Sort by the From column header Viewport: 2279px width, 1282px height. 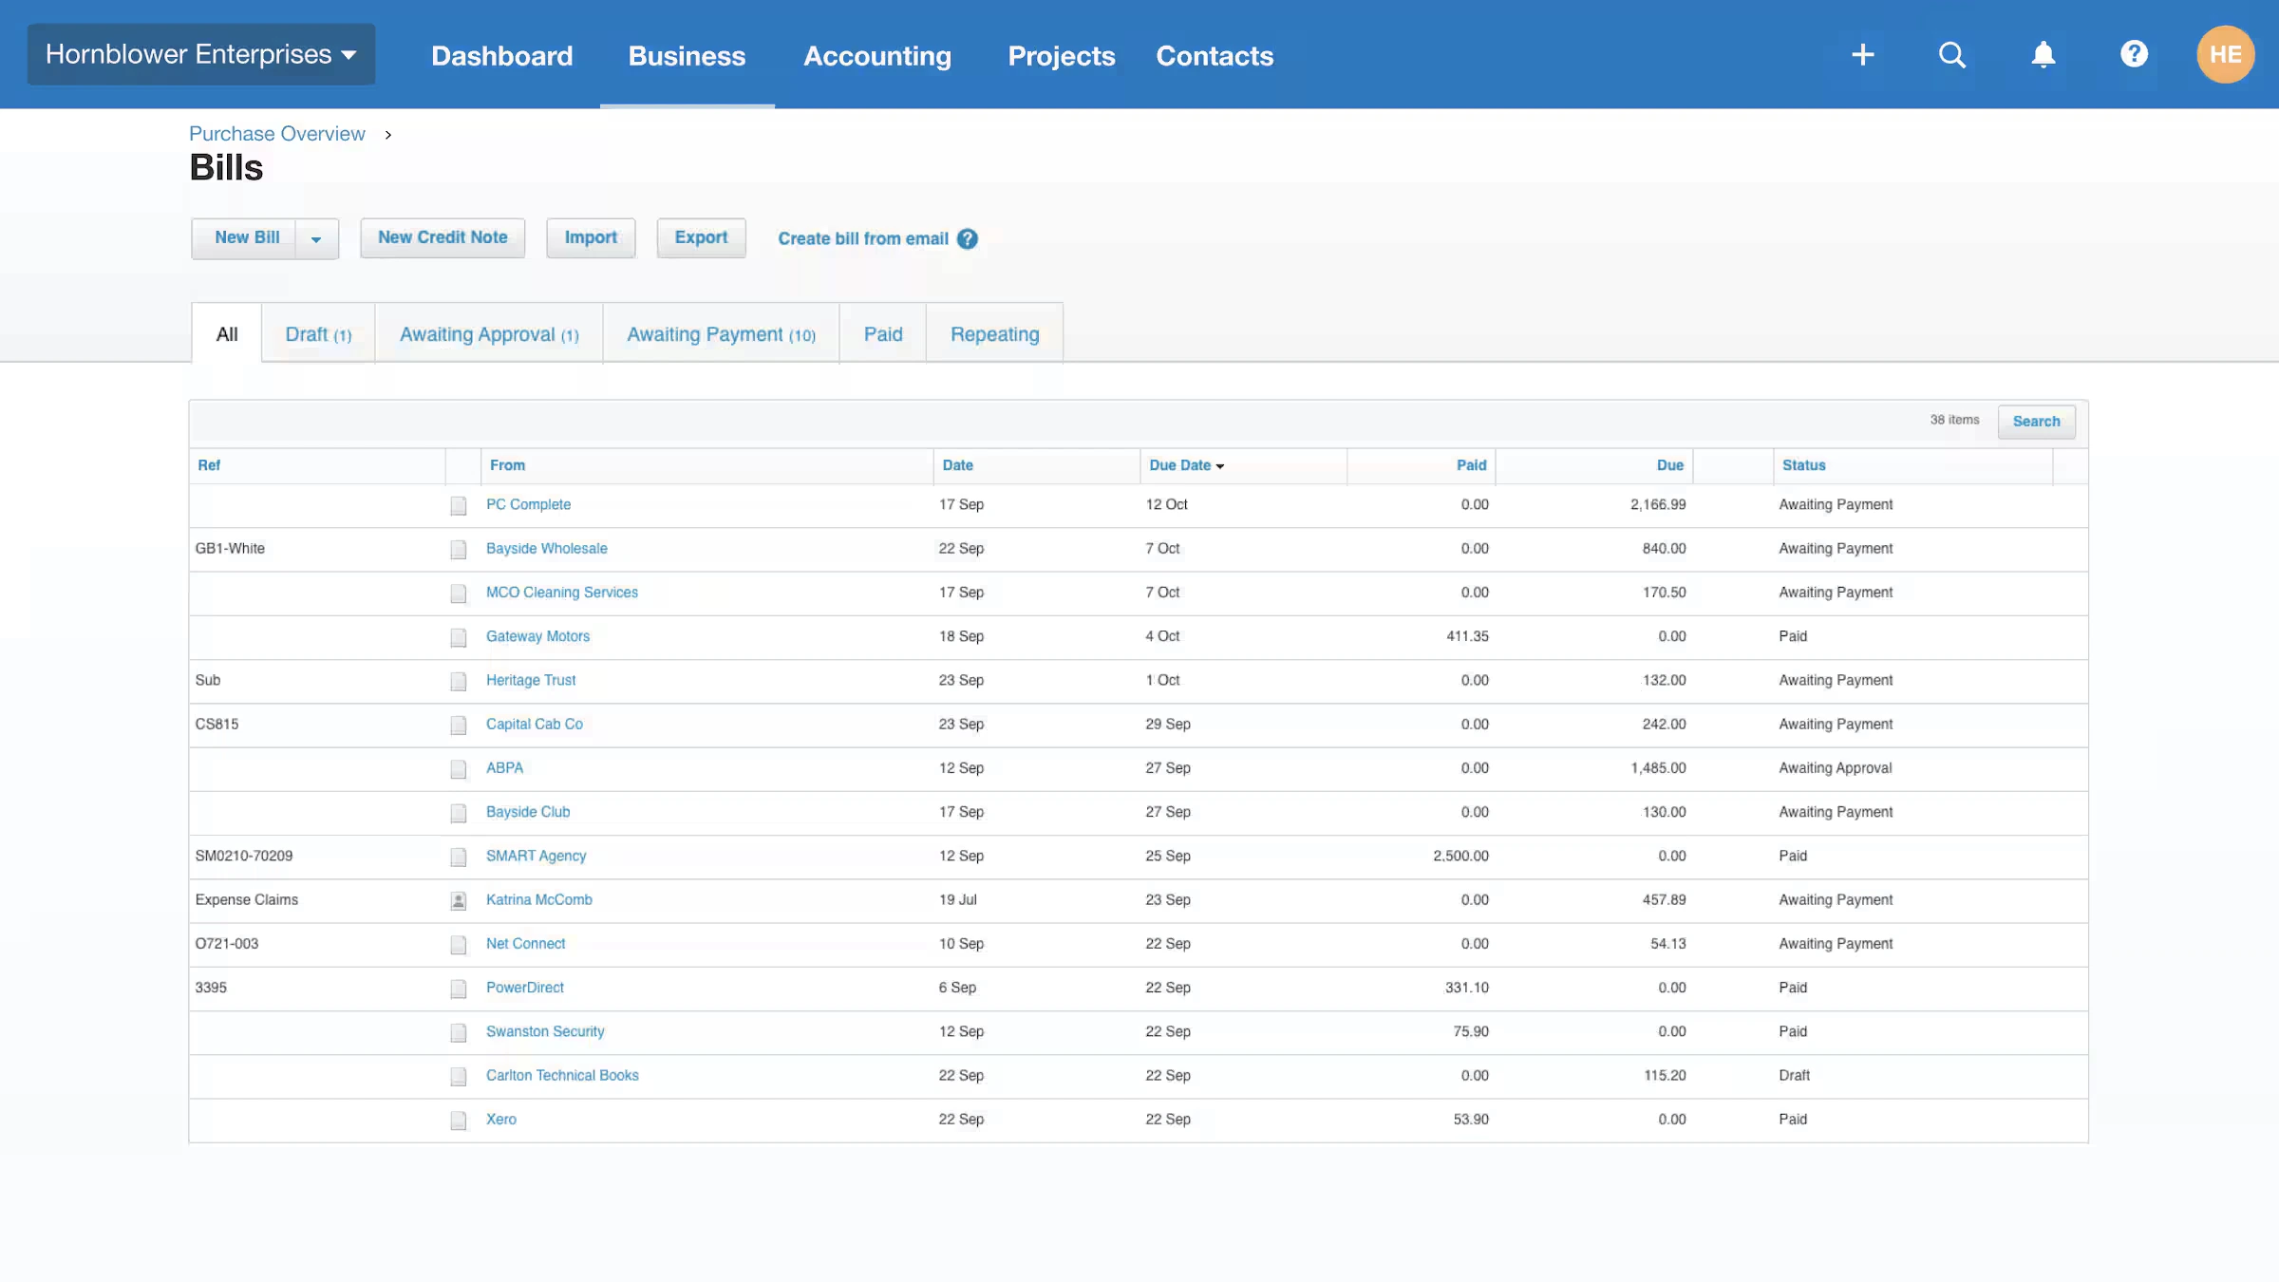click(x=507, y=465)
